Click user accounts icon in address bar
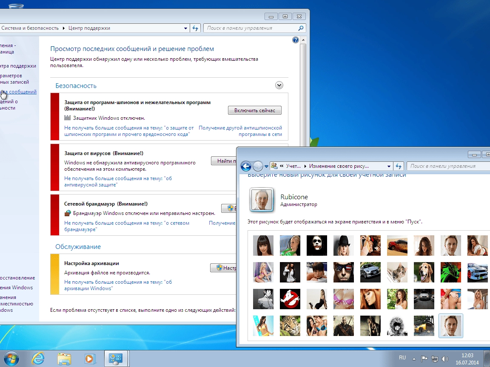This screenshot has height=367, width=490. (x=274, y=166)
